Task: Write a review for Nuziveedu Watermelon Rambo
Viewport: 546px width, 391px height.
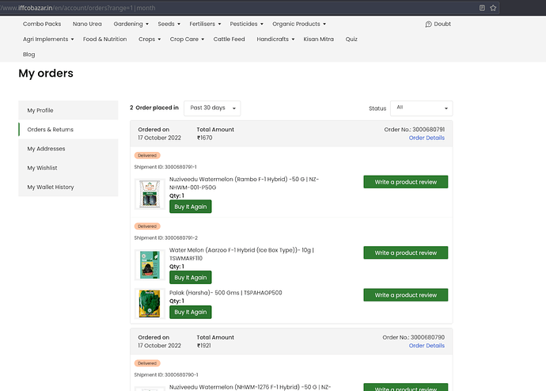Action: point(406,182)
